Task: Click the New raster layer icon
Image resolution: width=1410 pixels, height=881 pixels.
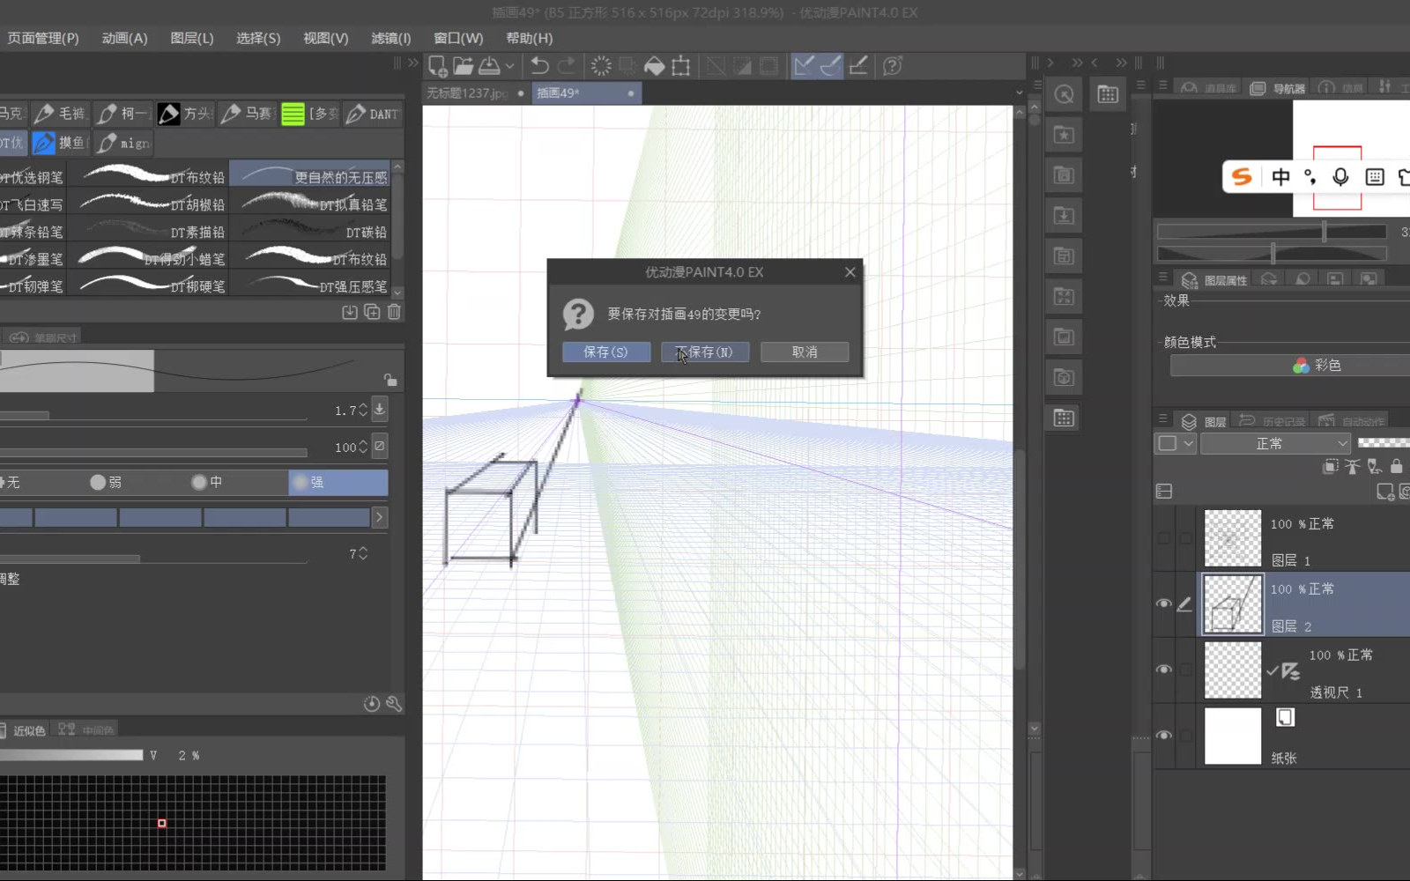Action: [x=1385, y=492]
